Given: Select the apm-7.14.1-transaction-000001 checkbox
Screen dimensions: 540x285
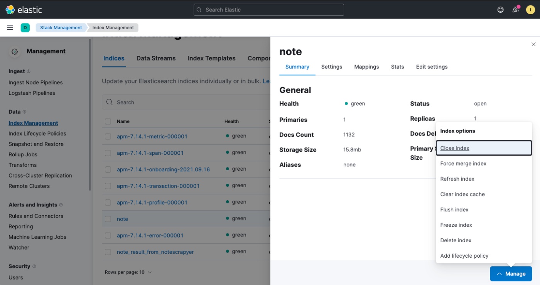Looking at the screenshot, I should click(108, 186).
